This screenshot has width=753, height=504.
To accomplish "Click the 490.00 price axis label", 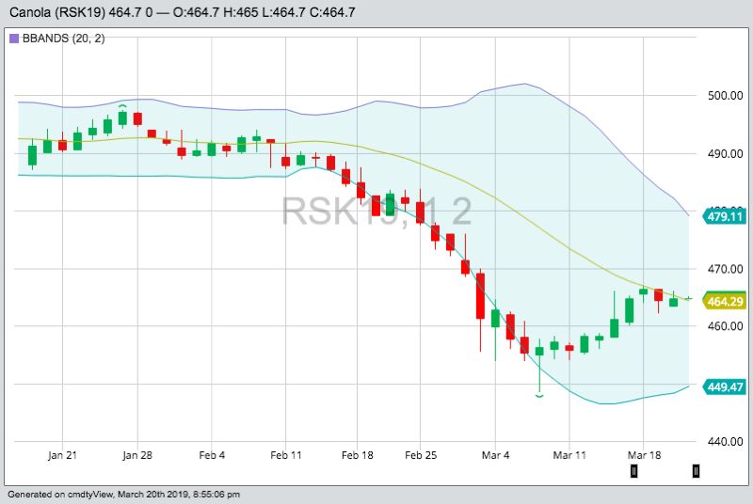I will click(x=725, y=154).
